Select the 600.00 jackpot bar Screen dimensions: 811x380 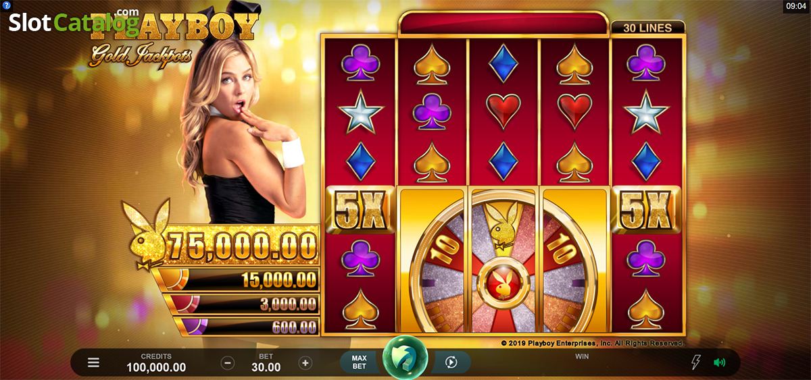point(247,327)
